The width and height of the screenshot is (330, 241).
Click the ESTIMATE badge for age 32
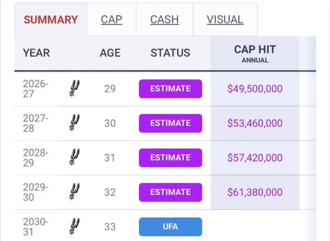tap(170, 192)
